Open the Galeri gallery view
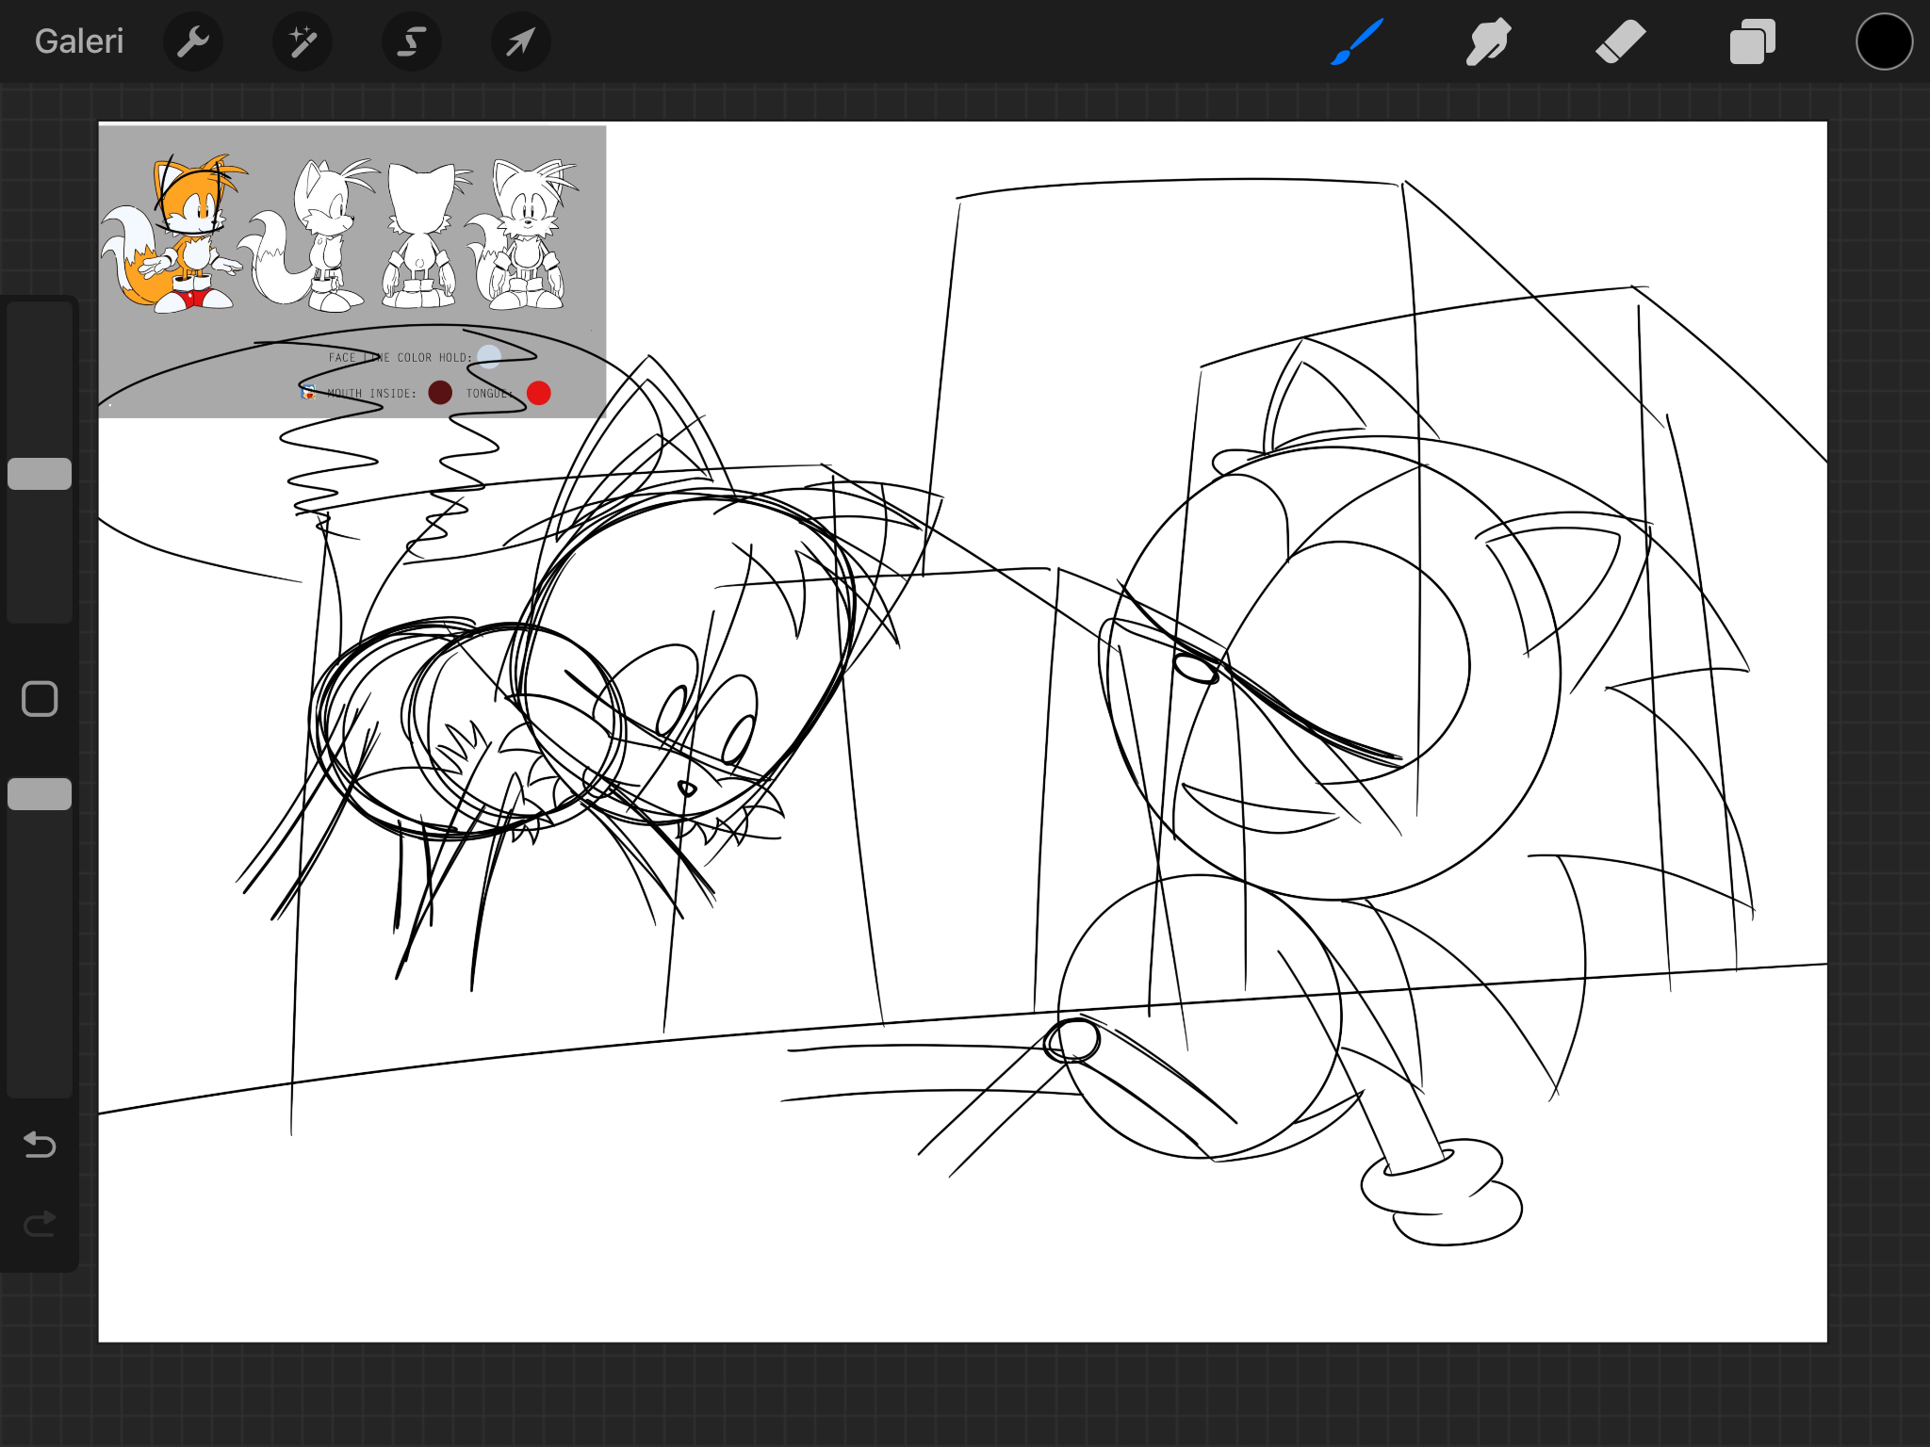The height and width of the screenshot is (1447, 1930). click(x=79, y=41)
